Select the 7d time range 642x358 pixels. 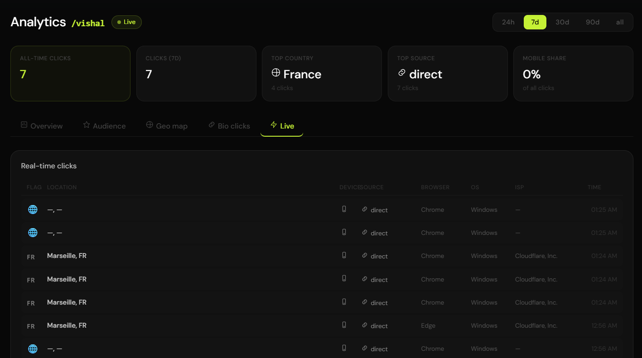pos(535,22)
